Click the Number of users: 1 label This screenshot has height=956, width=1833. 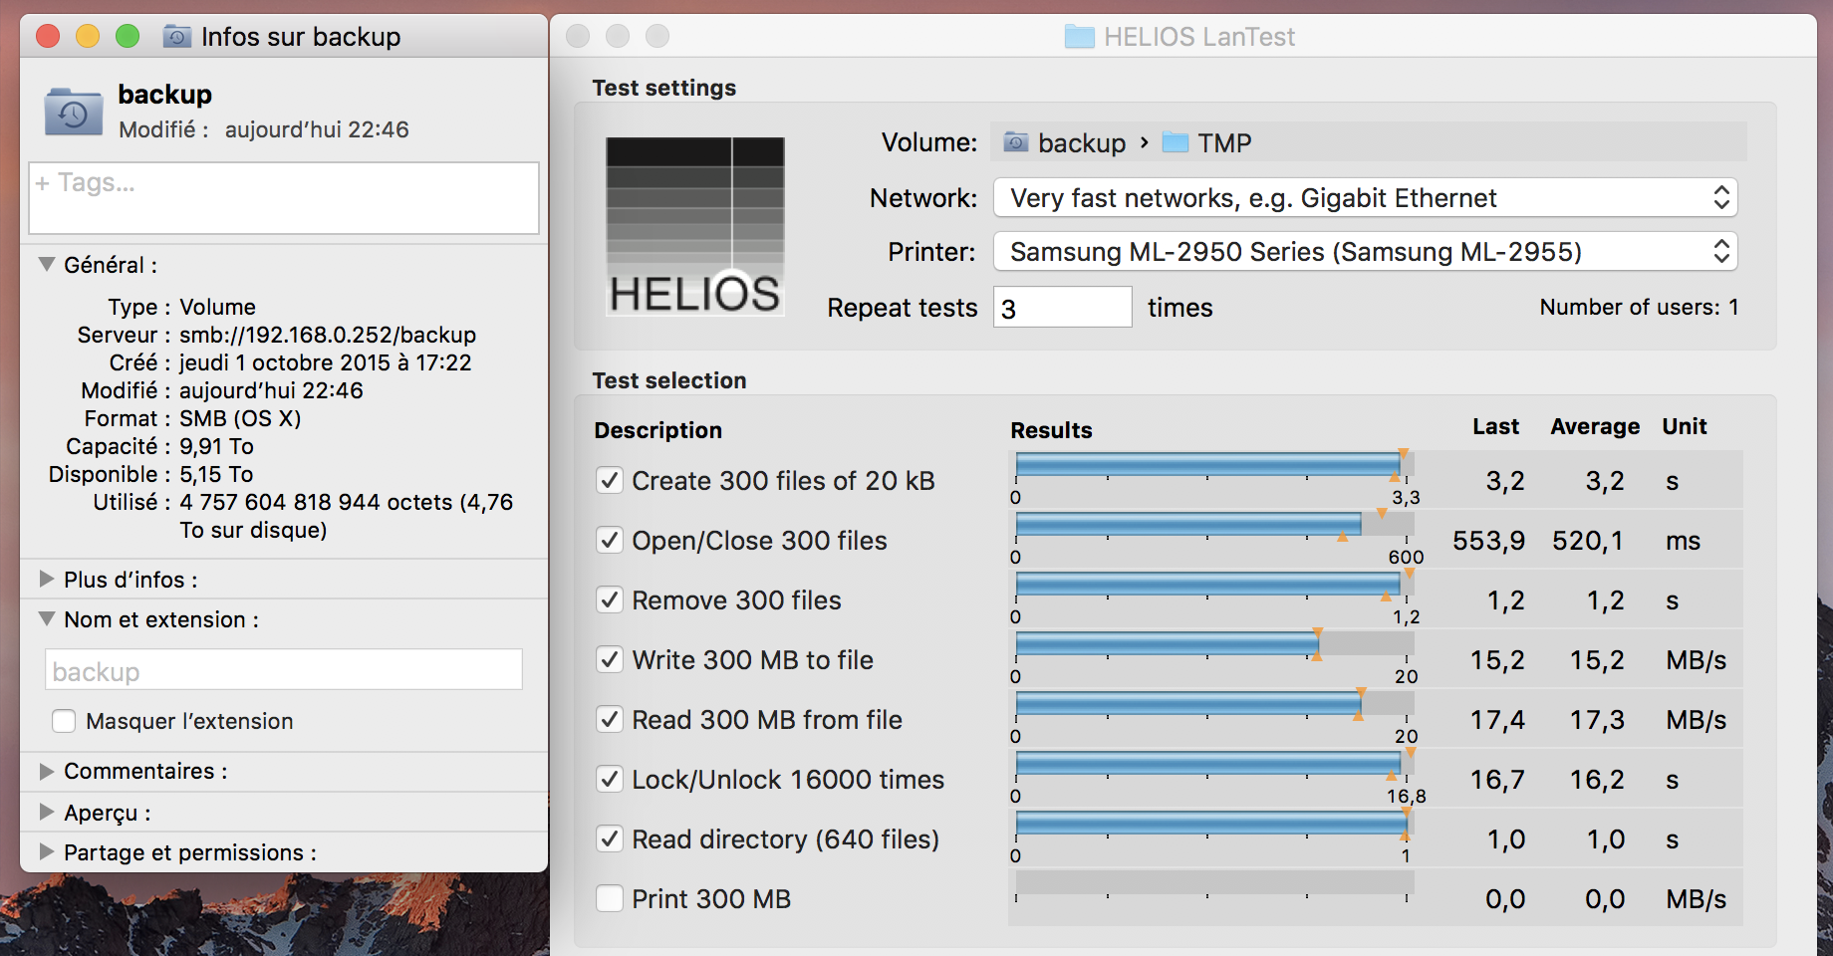pos(1640,307)
